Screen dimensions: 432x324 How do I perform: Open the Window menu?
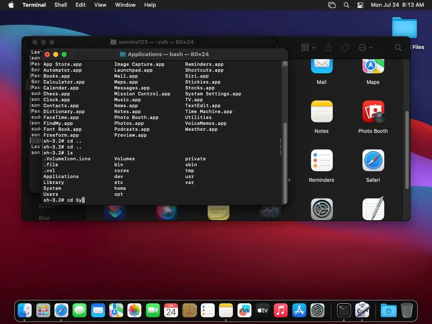coord(125,5)
